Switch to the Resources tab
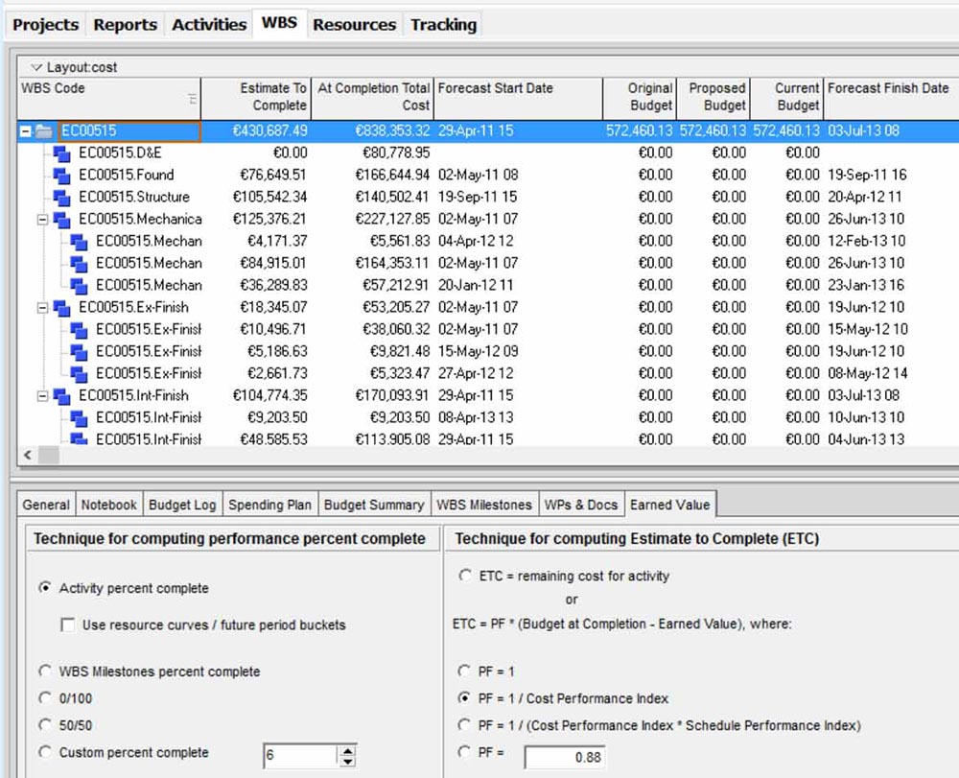959x778 pixels. [354, 25]
